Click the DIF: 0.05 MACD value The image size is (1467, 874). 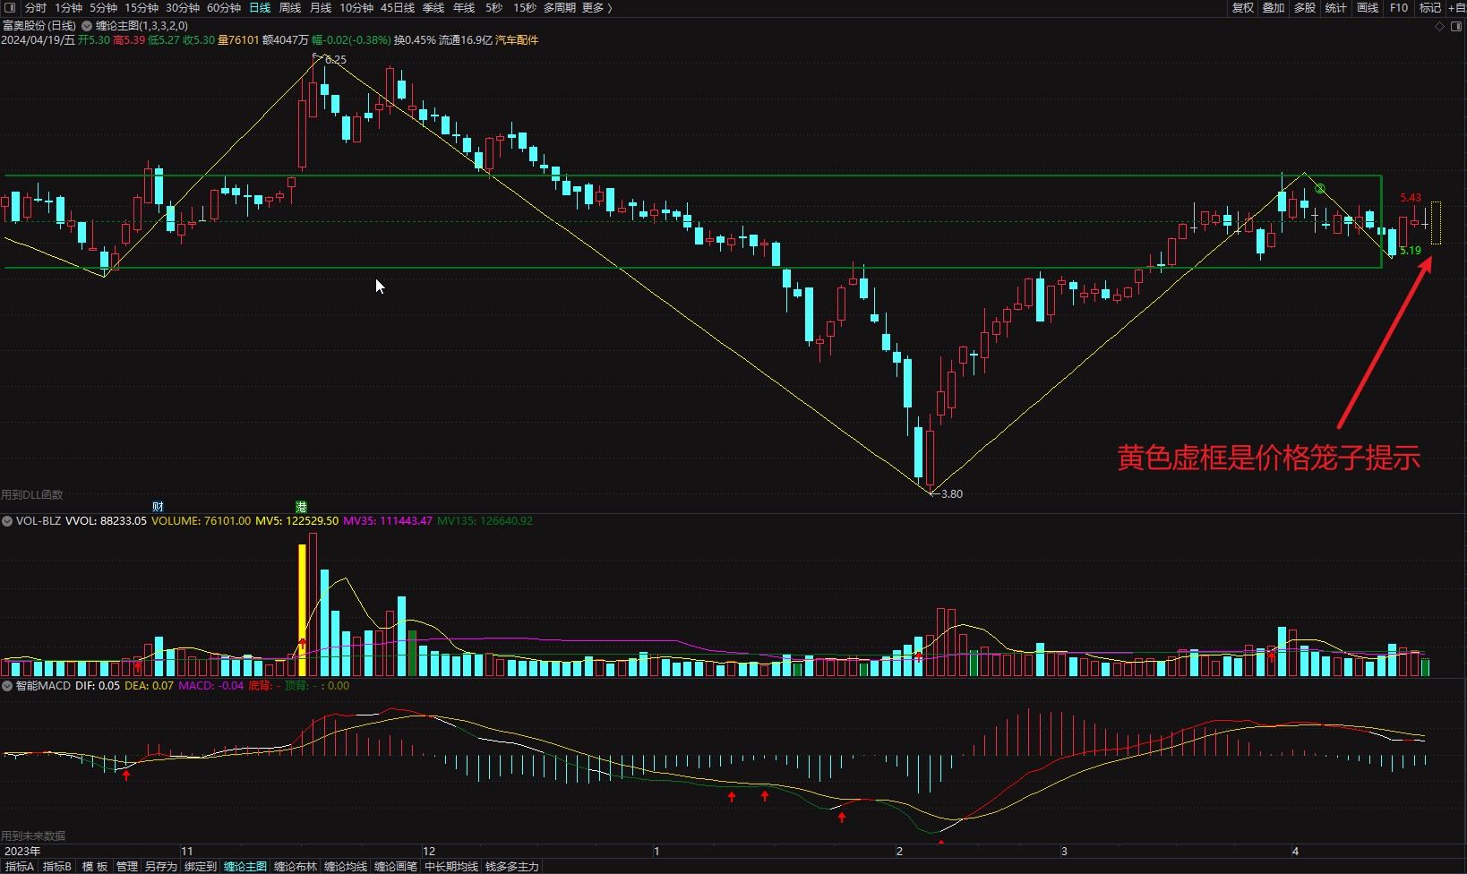pos(98,685)
